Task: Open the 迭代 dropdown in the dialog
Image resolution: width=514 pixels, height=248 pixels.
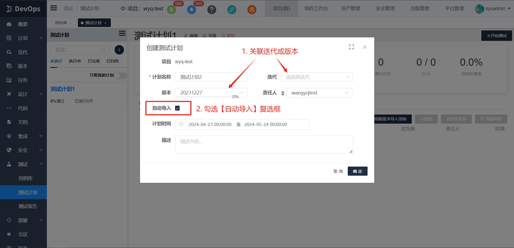Action: (x=317, y=77)
